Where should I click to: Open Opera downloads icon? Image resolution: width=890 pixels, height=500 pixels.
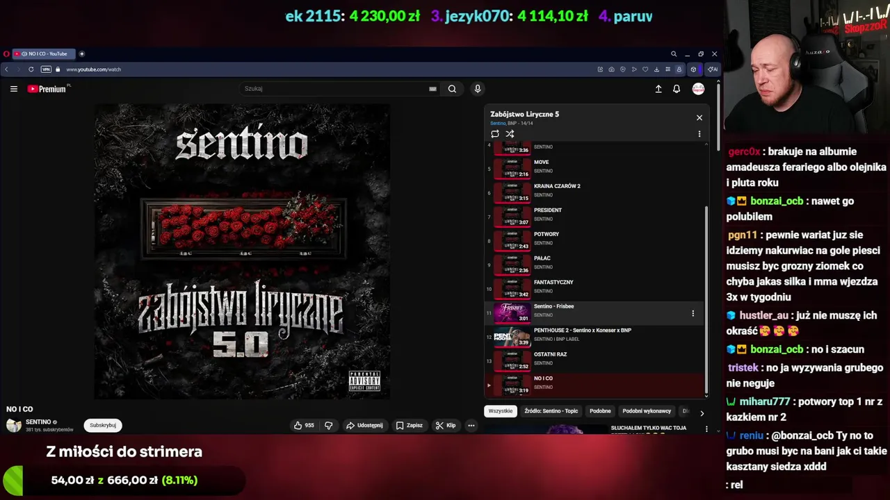coord(656,69)
